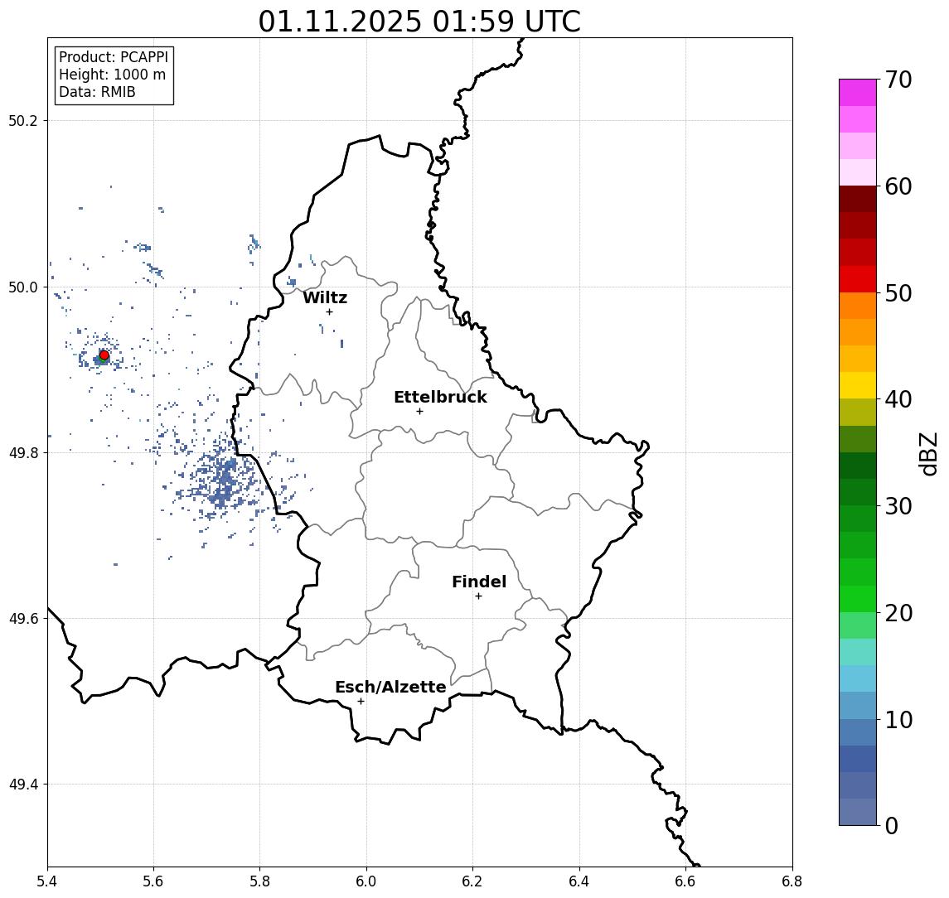Click the longitude axis label 6.8
This screenshot has height=898, width=949.
pyautogui.click(x=792, y=881)
